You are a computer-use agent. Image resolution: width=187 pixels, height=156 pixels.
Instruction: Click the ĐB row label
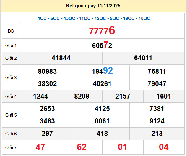(x=11, y=31)
